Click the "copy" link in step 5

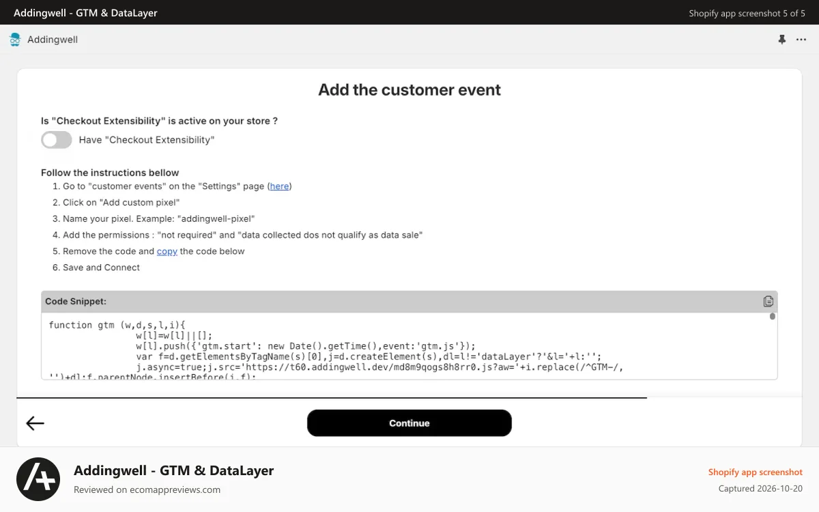pyautogui.click(x=167, y=251)
